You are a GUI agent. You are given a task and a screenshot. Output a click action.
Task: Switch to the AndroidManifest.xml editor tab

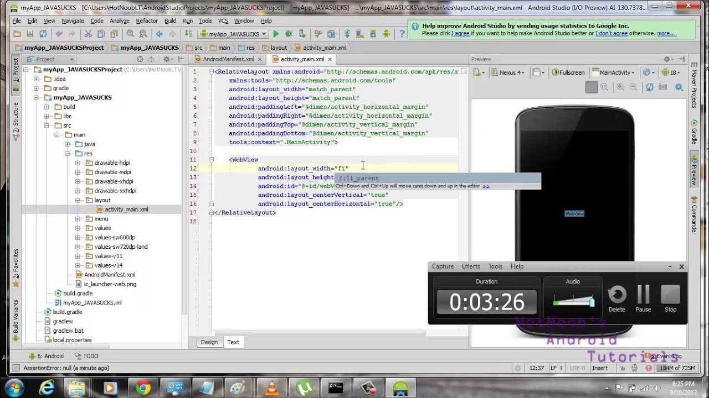pos(228,59)
